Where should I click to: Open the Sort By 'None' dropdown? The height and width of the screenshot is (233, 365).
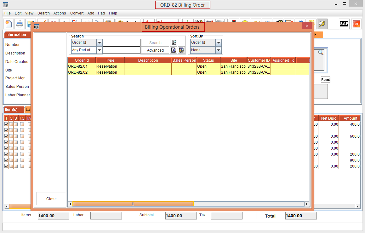point(218,50)
